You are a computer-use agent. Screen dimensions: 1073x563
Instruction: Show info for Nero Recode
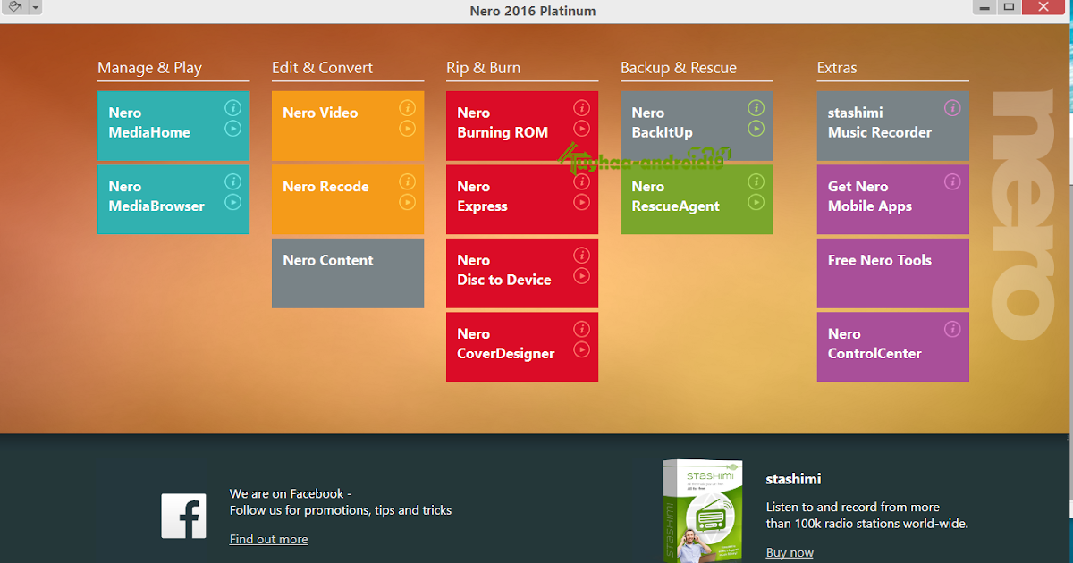407,181
